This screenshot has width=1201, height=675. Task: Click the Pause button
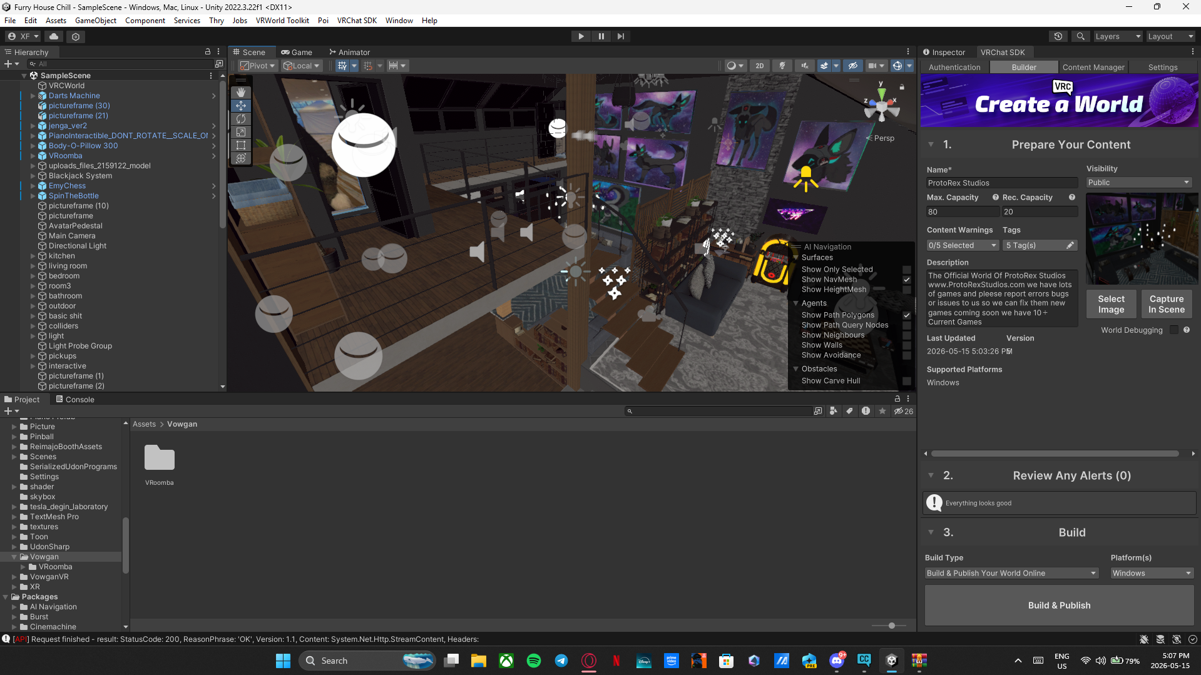(601, 36)
